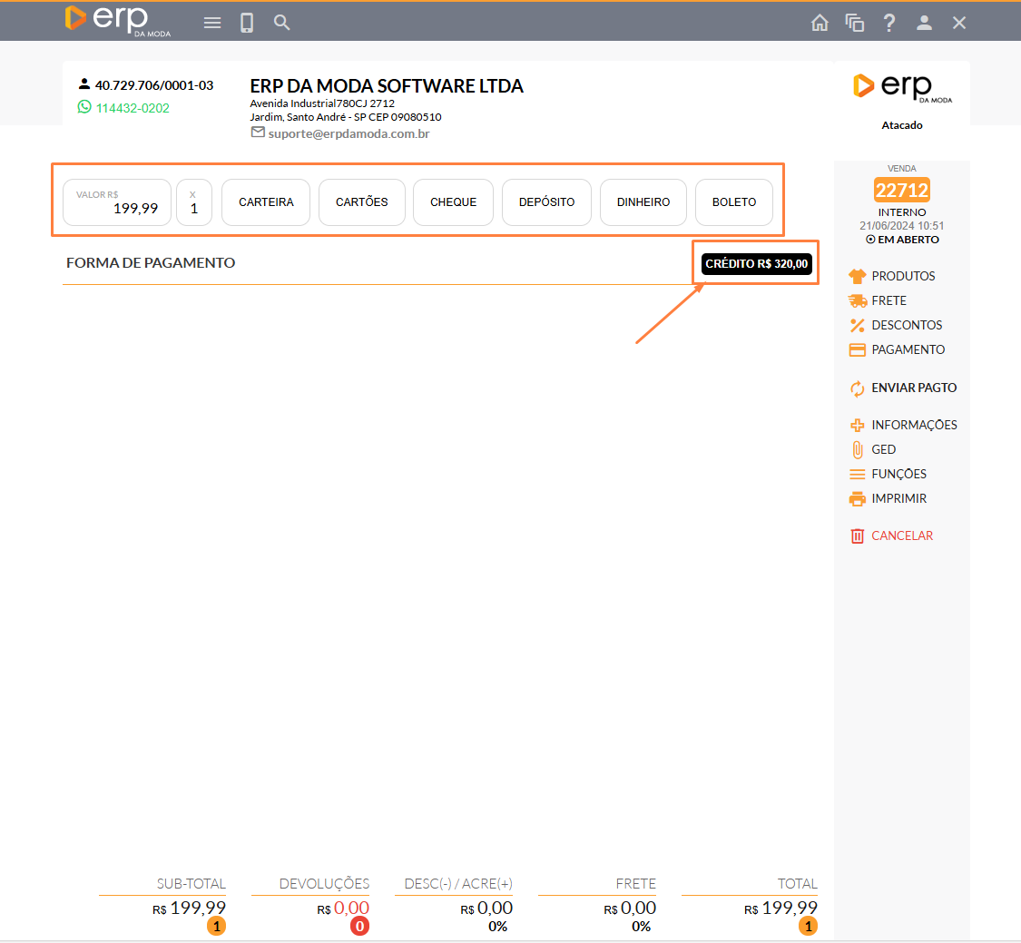
Task: Click the suporte@erpdamoda.com.br email
Action: coord(349,133)
